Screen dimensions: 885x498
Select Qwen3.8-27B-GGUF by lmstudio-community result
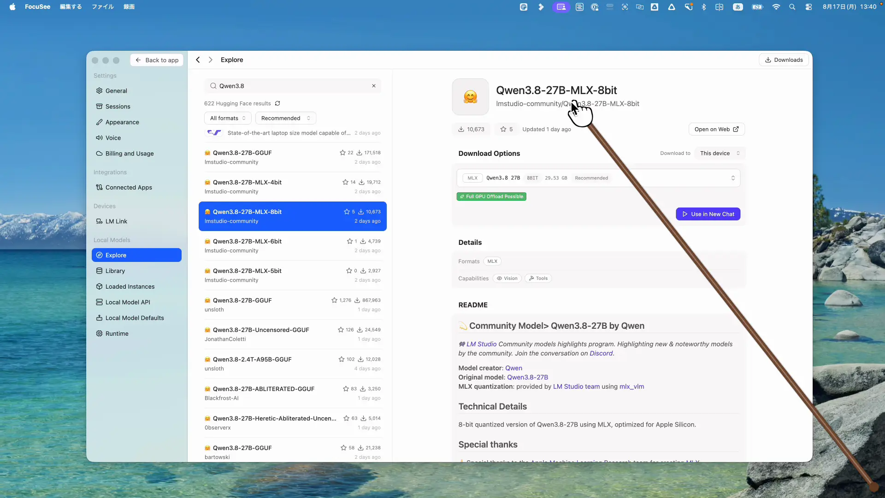tap(293, 157)
